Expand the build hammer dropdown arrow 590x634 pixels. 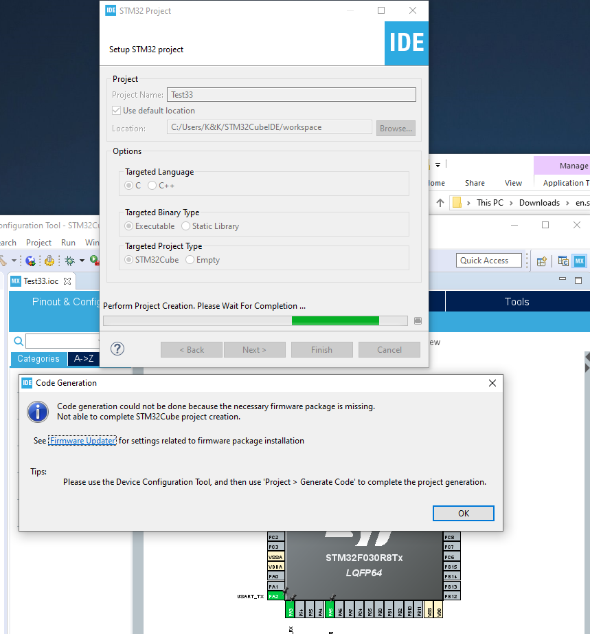click(14, 261)
